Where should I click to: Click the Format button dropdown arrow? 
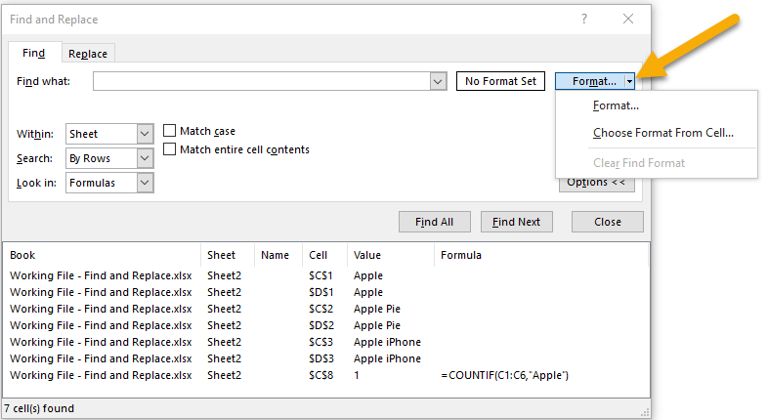point(630,81)
